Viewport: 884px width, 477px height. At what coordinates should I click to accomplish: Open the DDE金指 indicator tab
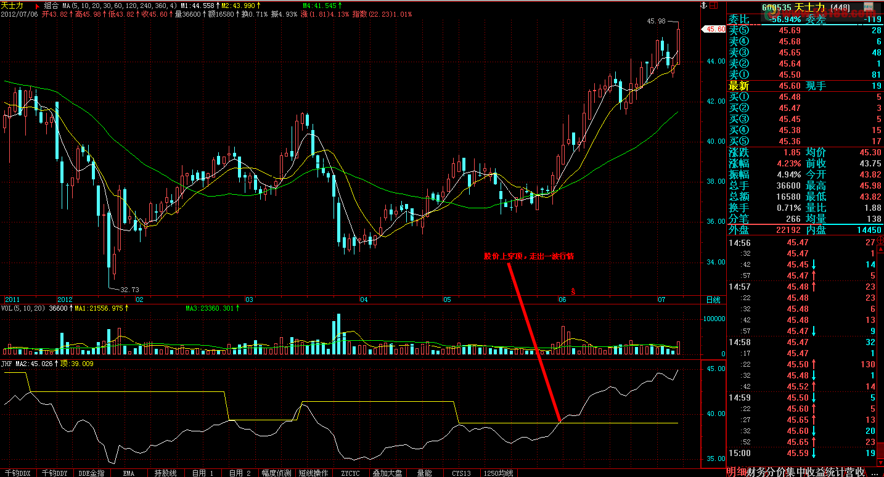click(x=92, y=473)
